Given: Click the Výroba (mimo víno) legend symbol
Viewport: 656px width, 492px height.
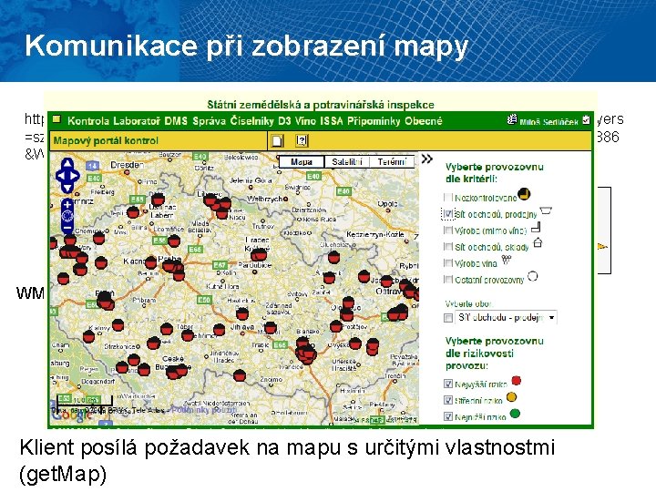Looking at the screenshot, I should click(x=536, y=228).
